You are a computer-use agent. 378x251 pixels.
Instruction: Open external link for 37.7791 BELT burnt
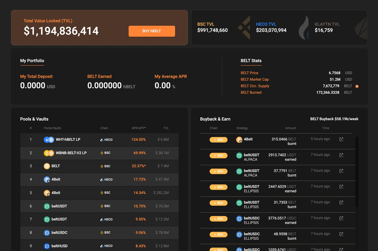[x=341, y=171]
